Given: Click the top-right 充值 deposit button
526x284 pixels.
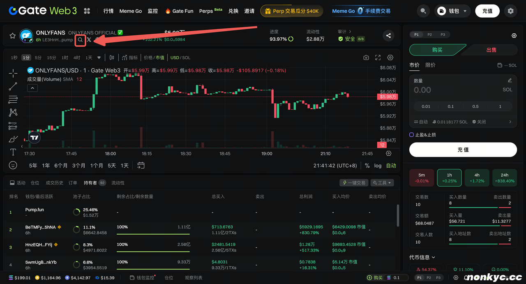Looking at the screenshot, I should tap(487, 11).
